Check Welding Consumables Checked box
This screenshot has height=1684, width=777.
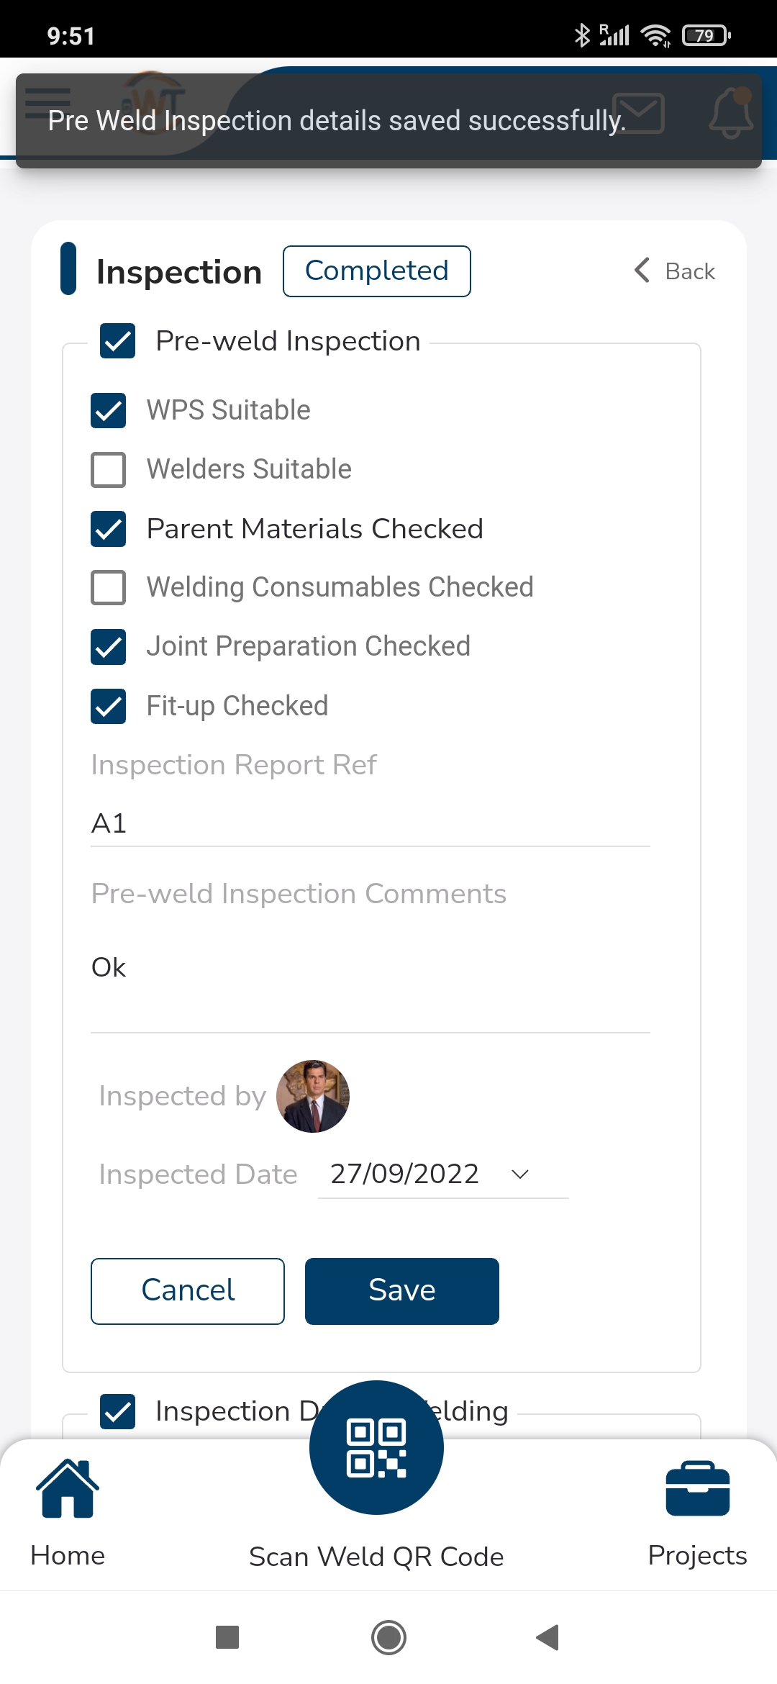coord(109,588)
